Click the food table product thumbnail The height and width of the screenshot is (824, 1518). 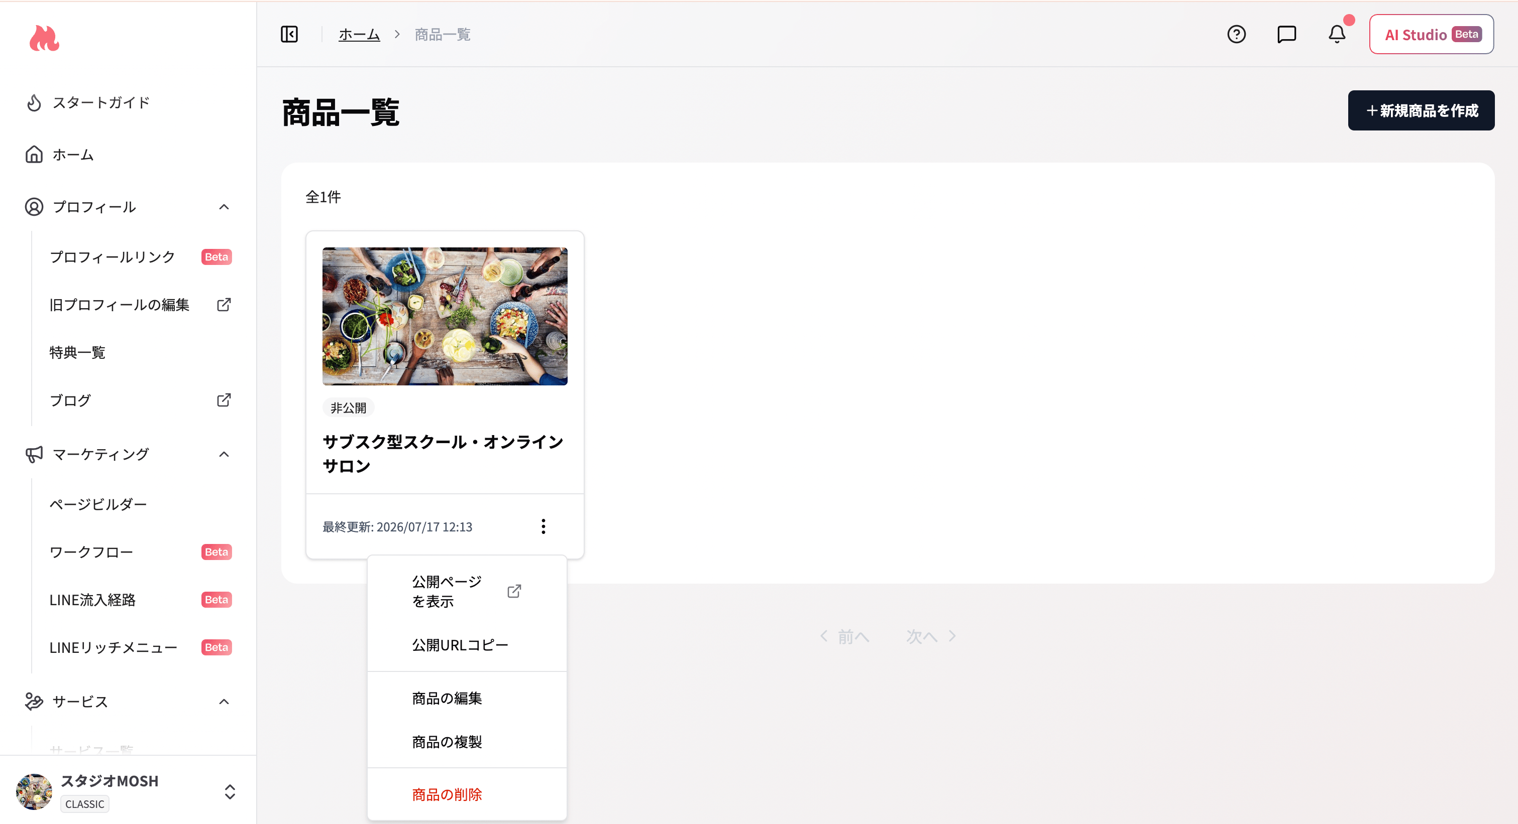click(445, 316)
